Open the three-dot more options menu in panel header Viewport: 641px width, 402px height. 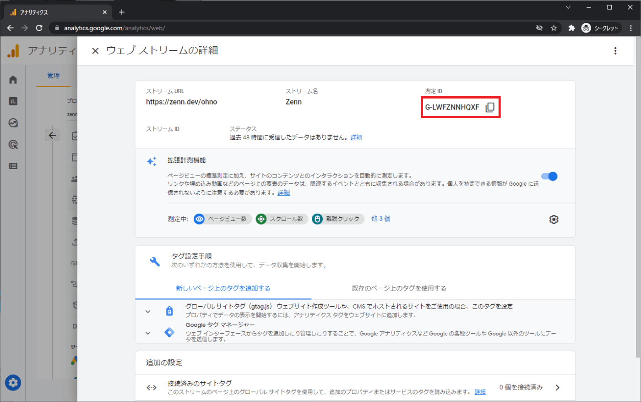(x=615, y=51)
